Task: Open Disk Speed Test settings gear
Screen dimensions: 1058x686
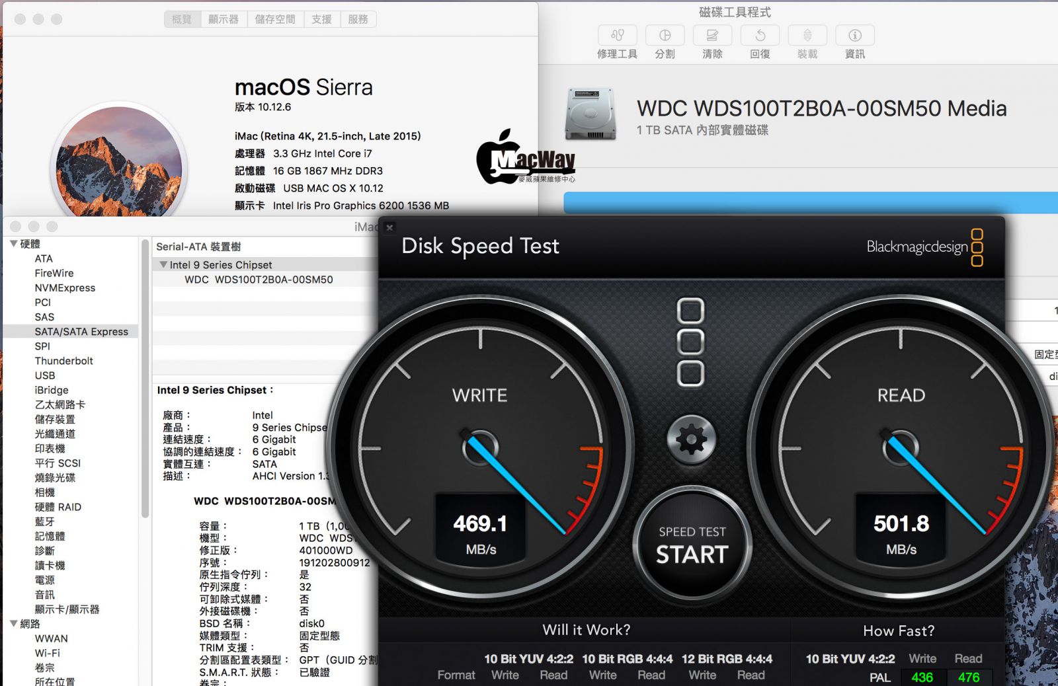Action: pyautogui.click(x=691, y=439)
